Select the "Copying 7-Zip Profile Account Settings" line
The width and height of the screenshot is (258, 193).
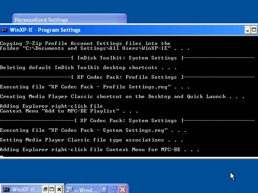tap(85, 43)
